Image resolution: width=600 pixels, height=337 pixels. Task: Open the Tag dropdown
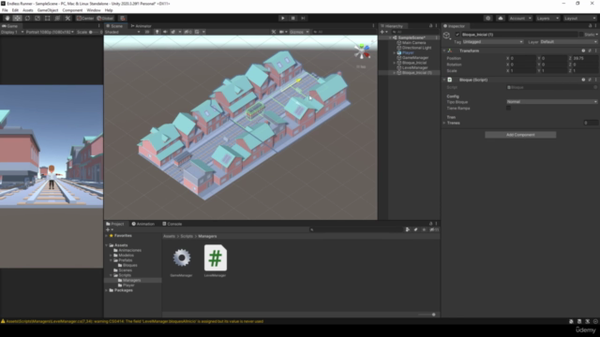pos(493,41)
